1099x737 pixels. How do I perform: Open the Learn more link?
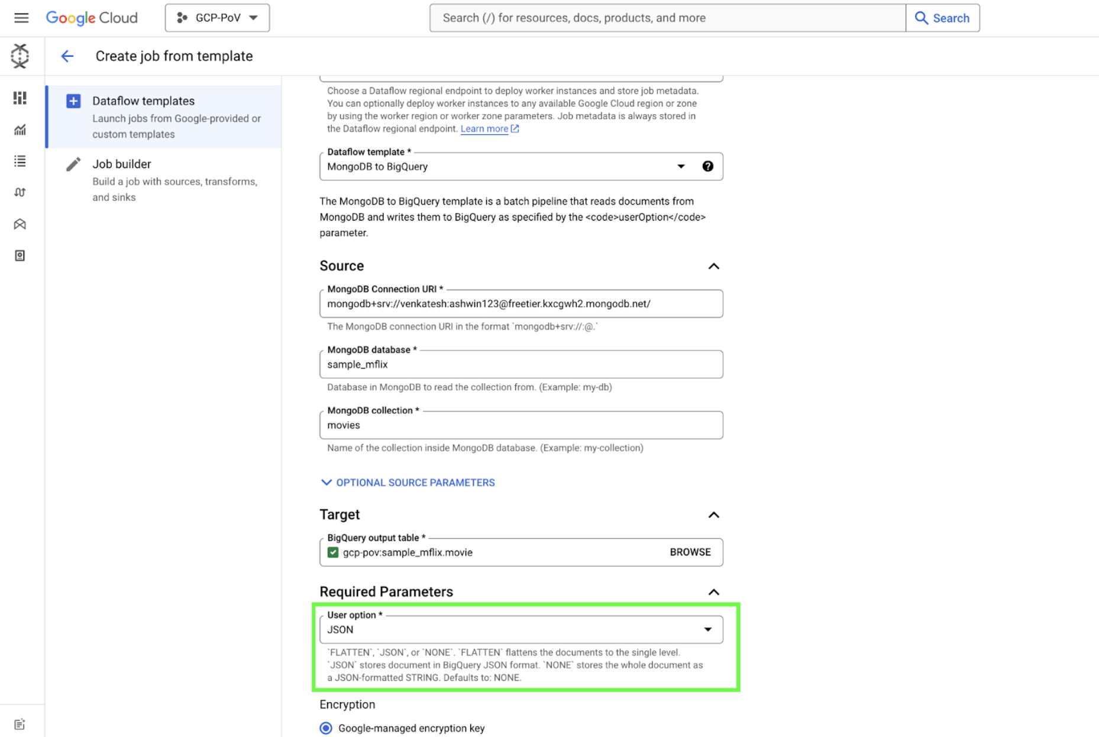click(485, 128)
